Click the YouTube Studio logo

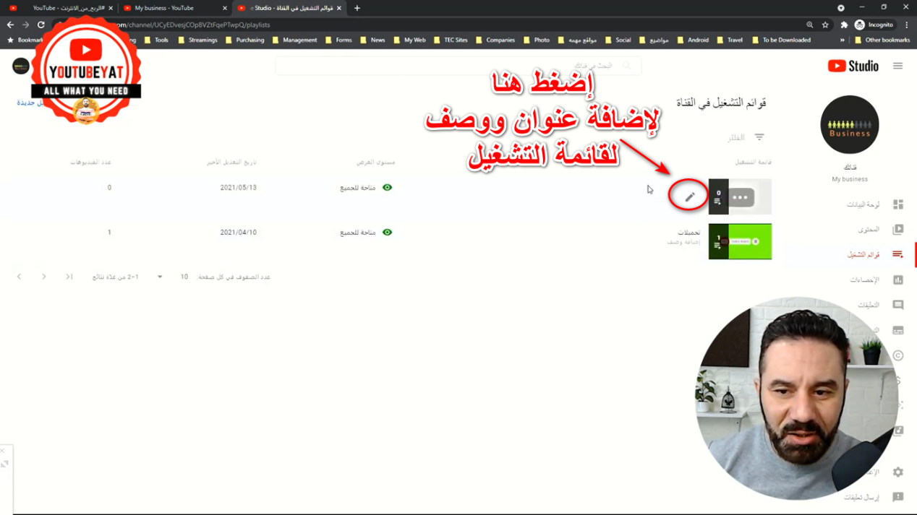tap(853, 66)
